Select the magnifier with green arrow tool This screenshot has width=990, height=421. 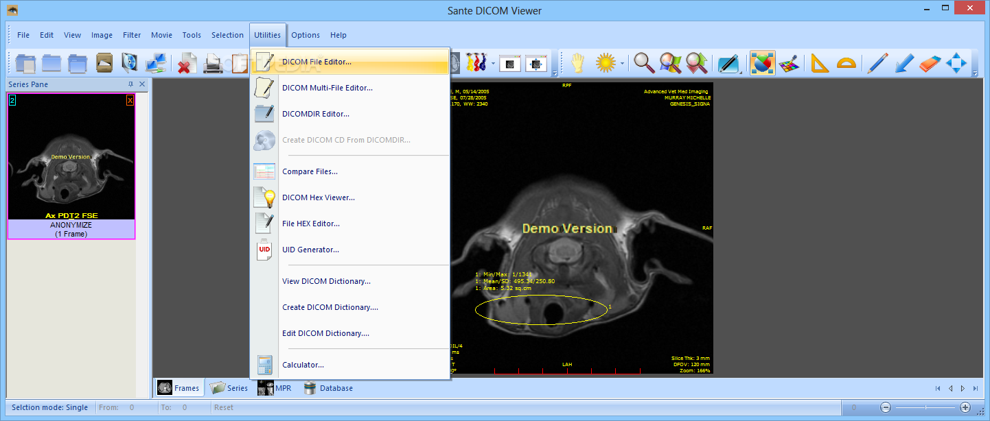(697, 63)
